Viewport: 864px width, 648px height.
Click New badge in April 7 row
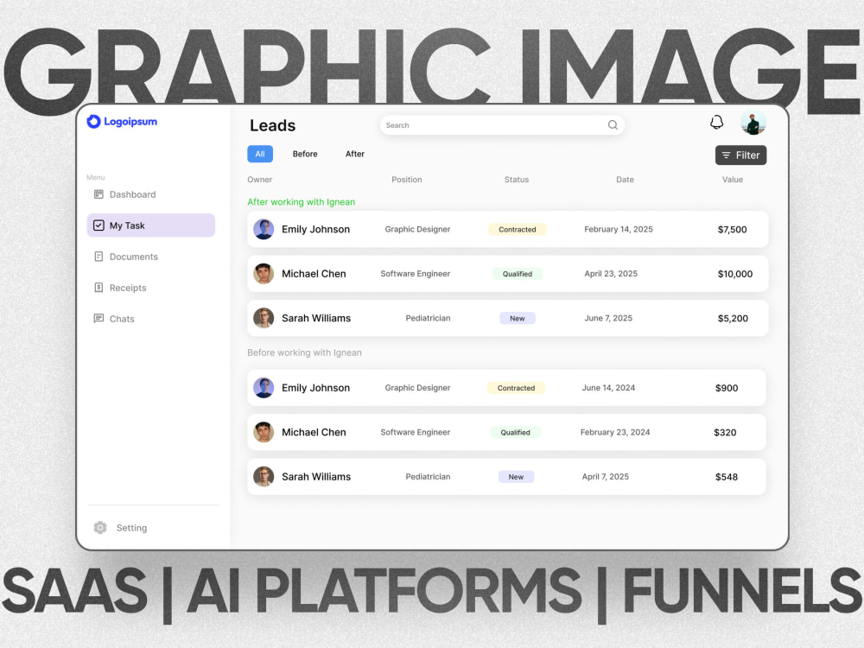(x=517, y=477)
